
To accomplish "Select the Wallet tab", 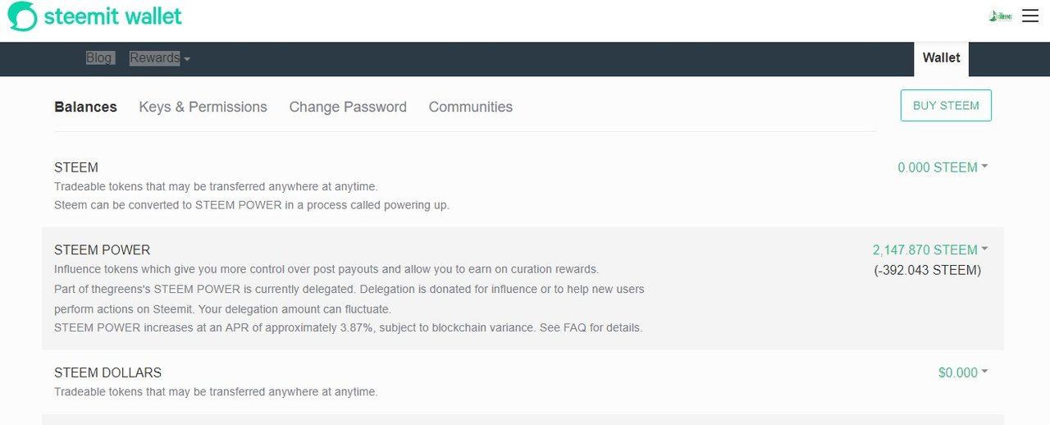I will tap(941, 58).
